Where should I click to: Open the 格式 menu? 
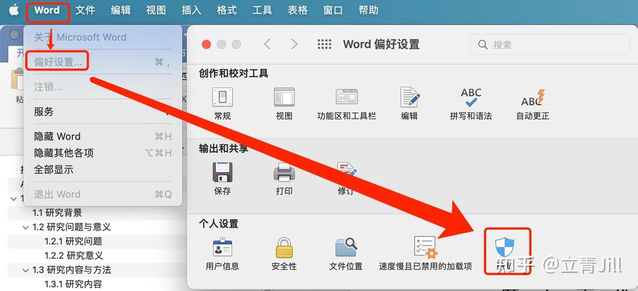click(227, 10)
